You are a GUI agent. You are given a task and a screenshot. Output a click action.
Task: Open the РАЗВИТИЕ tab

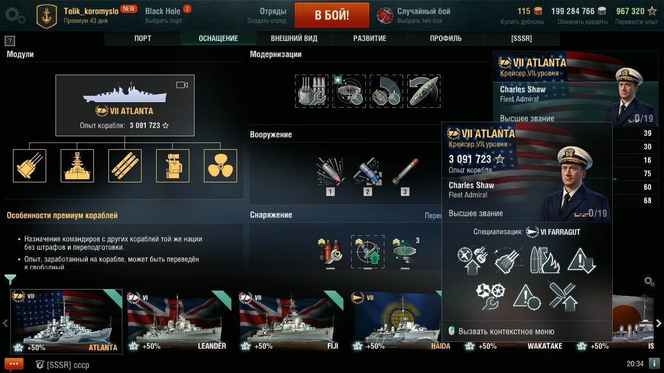[370, 38]
